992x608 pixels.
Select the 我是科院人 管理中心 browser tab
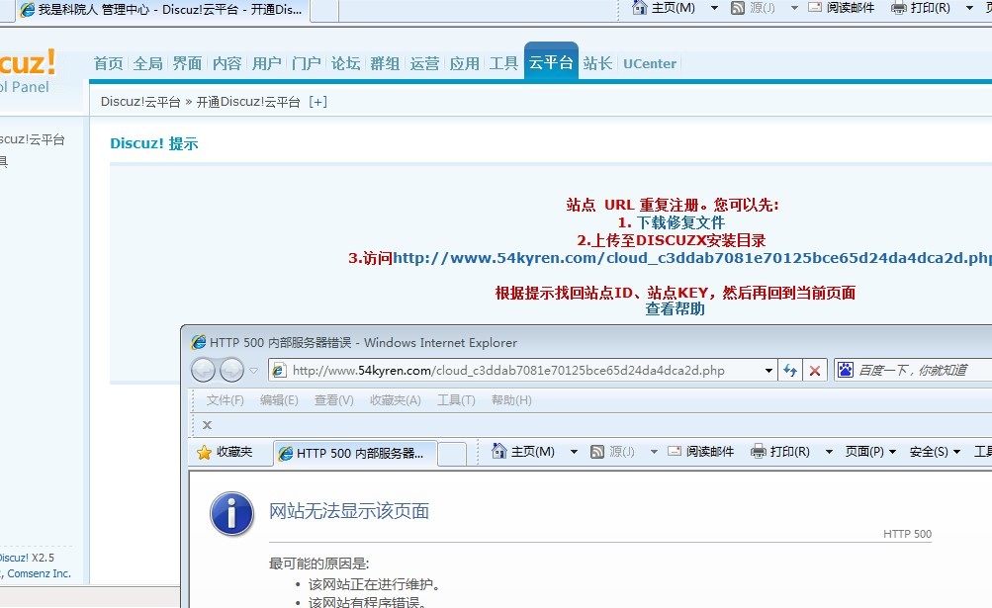(162, 10)
